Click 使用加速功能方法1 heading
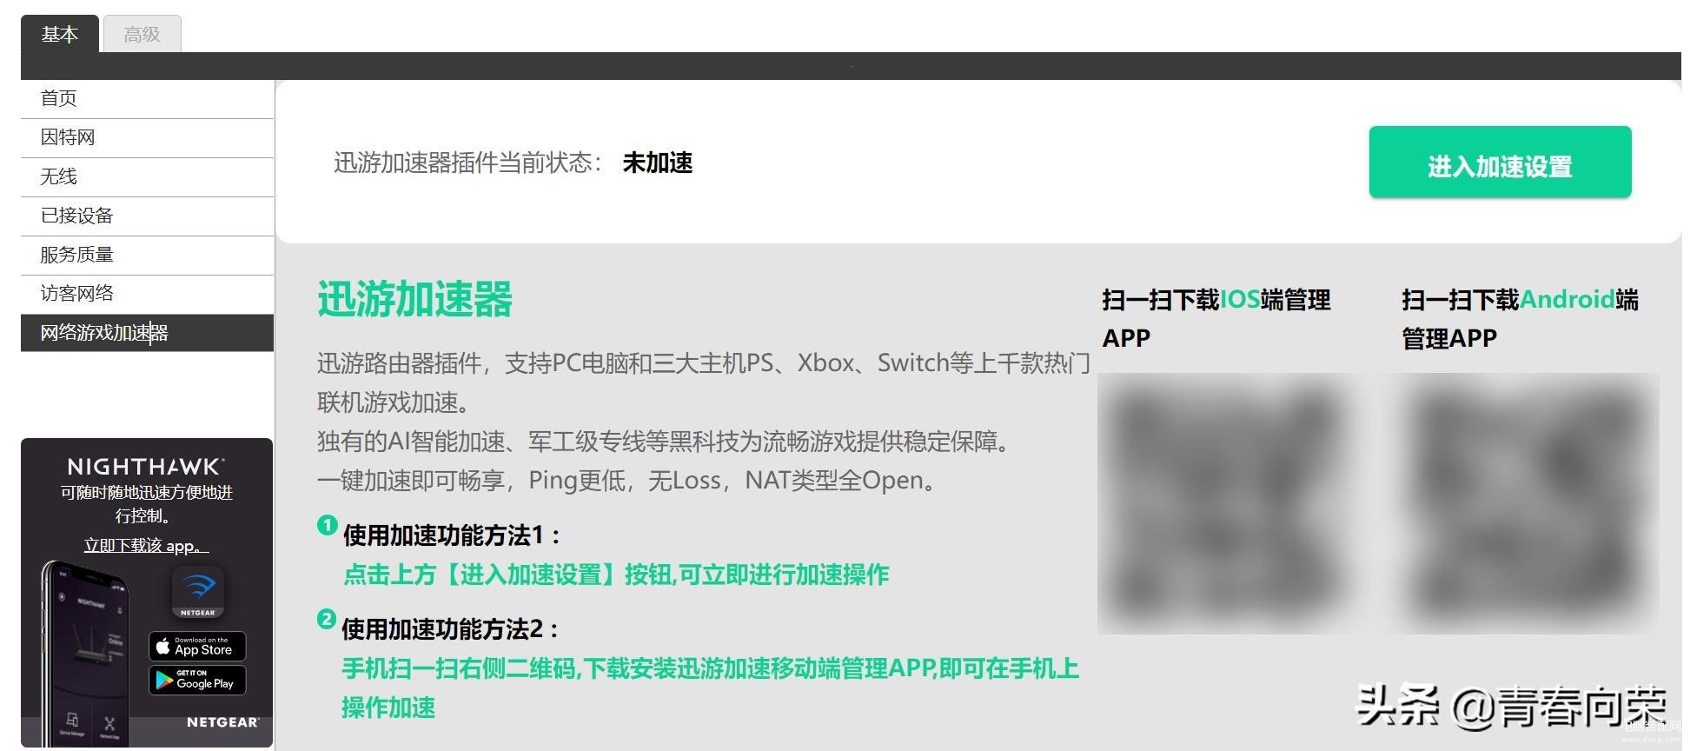The image size is (1690, 751). click(452, 535)
